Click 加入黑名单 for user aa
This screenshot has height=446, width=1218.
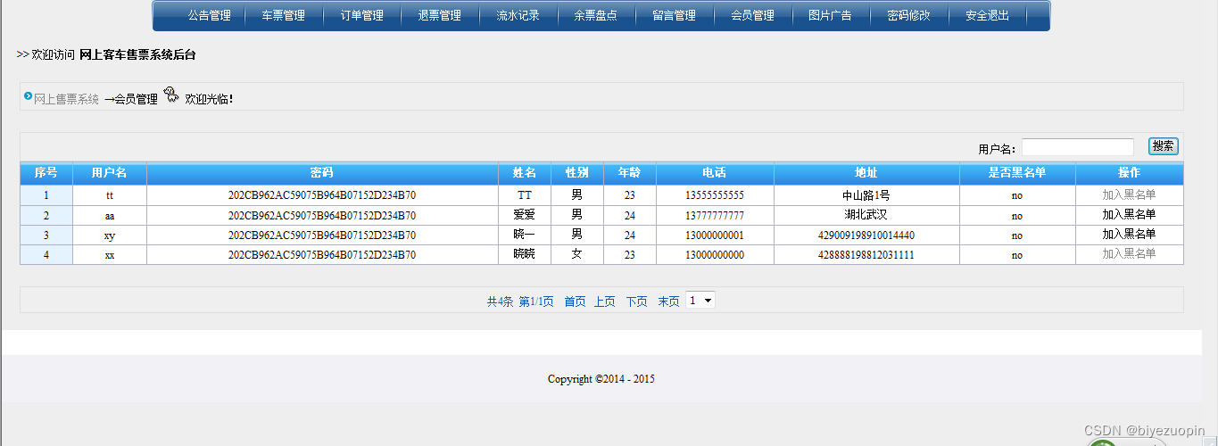[1129, 214]
